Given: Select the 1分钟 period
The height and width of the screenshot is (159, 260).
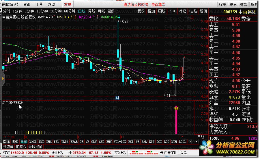Looking at the screenshot, I should [x=17, y=11].
